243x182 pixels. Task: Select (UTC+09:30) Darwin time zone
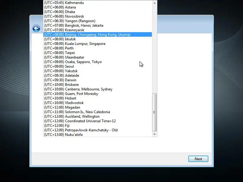(x=98, y=80)
